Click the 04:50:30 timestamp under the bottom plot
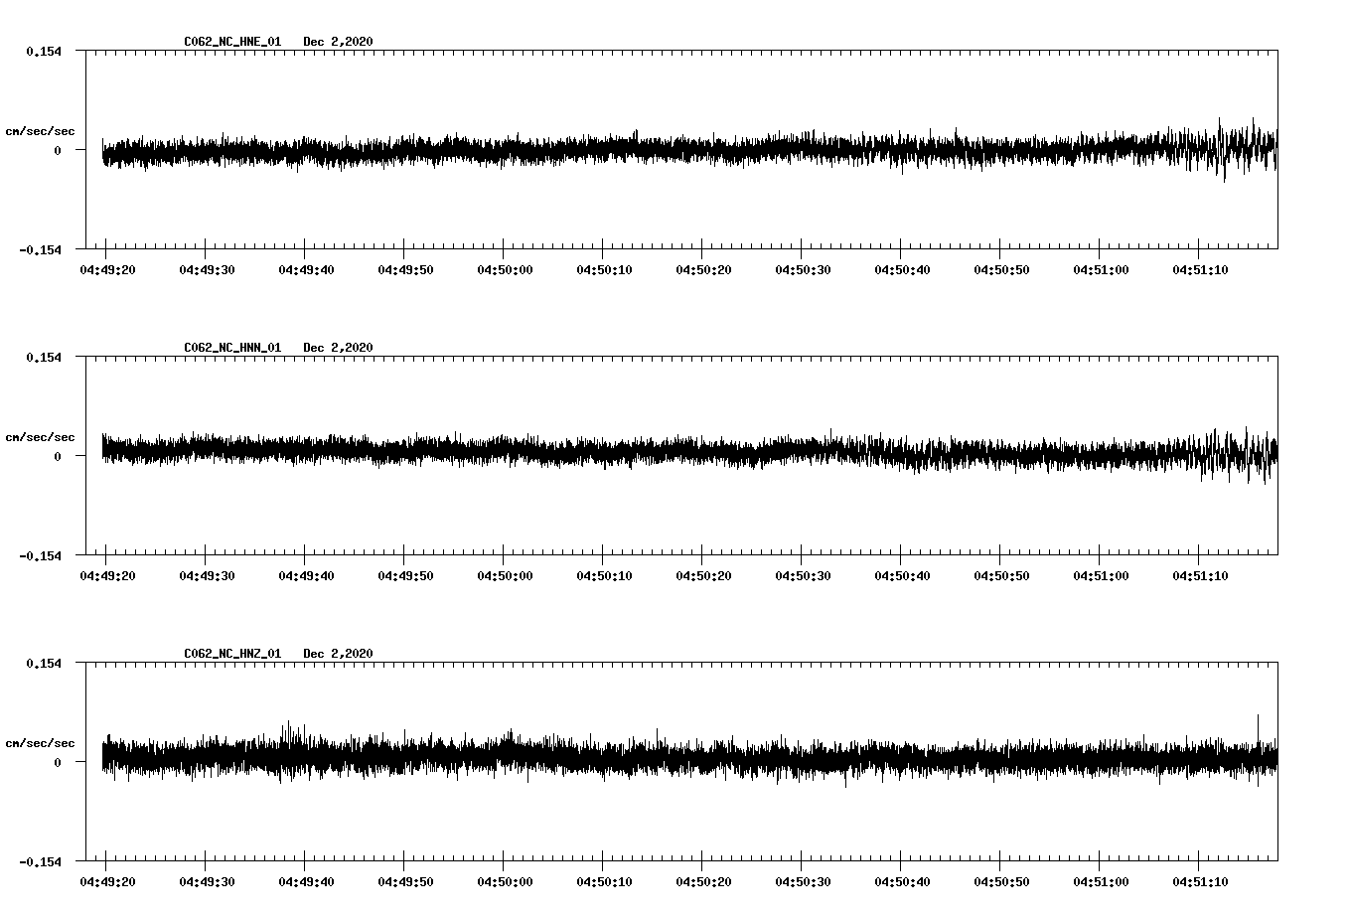1349x918 pixels. click(x=802, y=879)
